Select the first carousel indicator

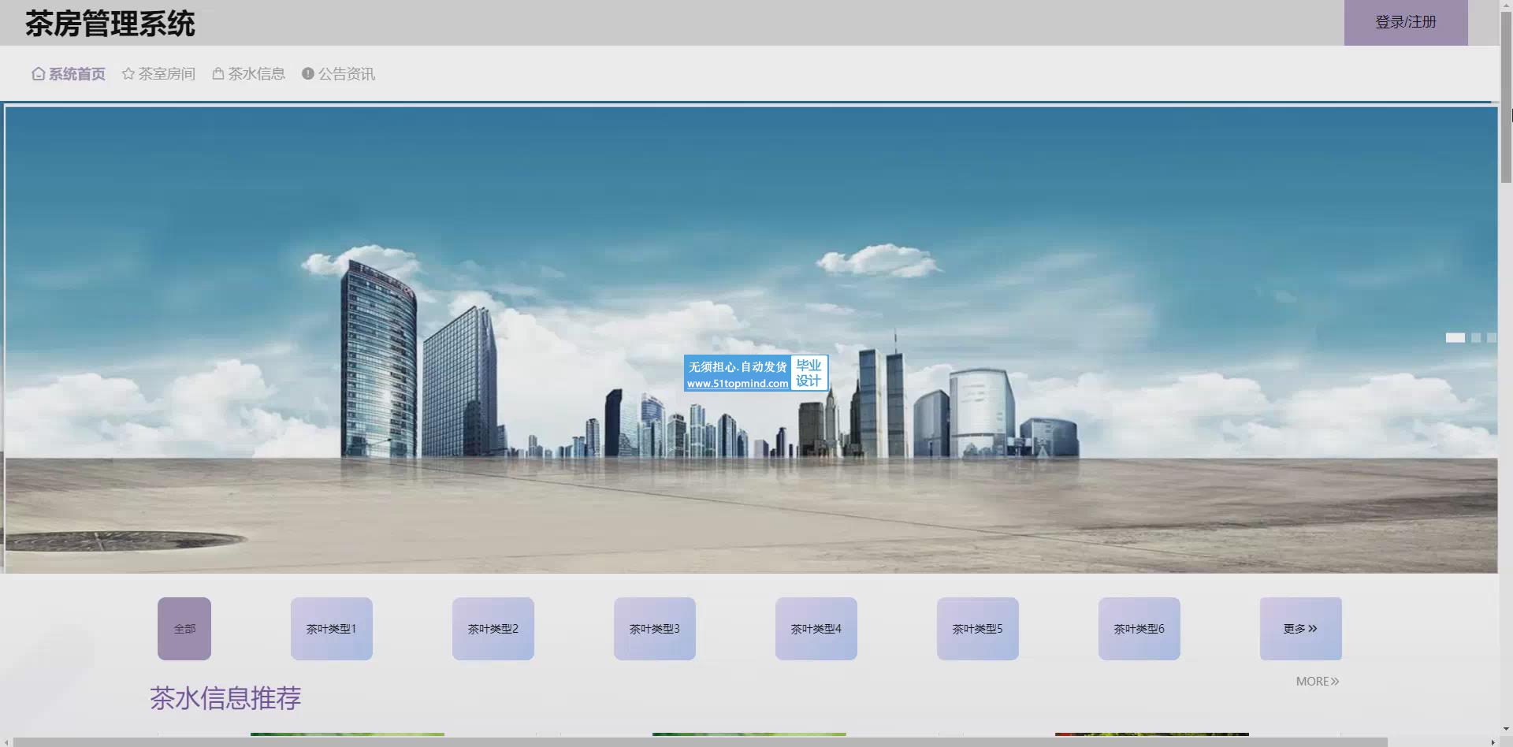(x=1455, y=337)
